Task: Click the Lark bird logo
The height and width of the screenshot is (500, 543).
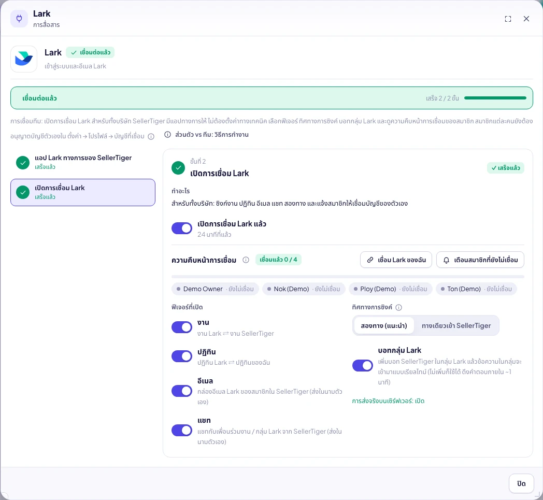Action: click(24, 59)
